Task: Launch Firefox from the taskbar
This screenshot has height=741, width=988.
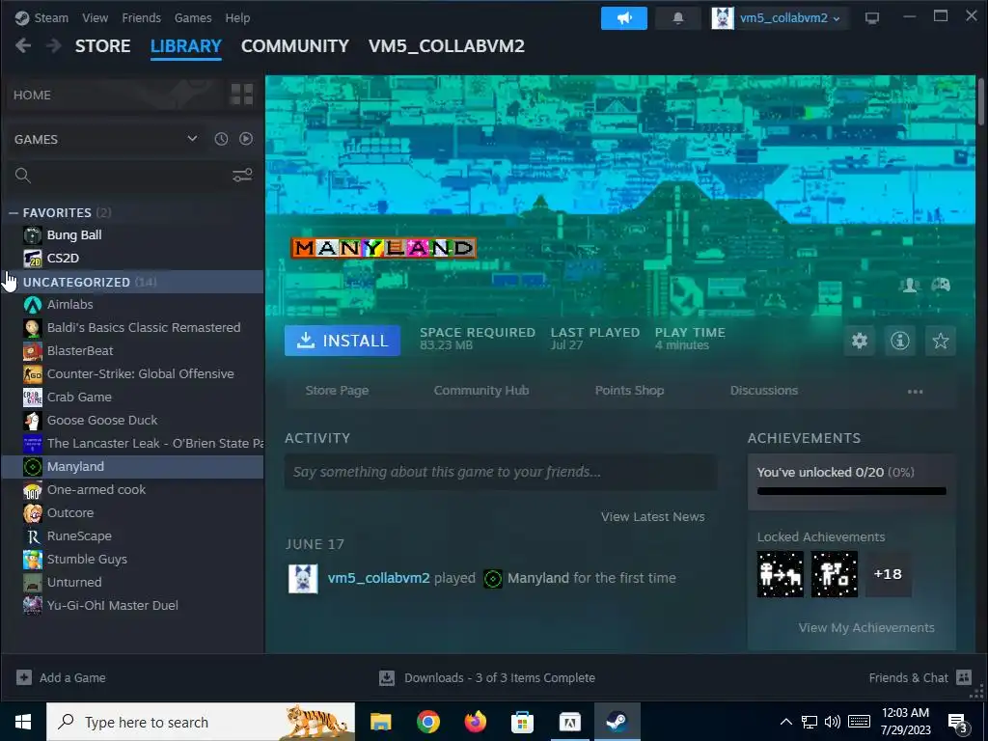Action: 475,722
